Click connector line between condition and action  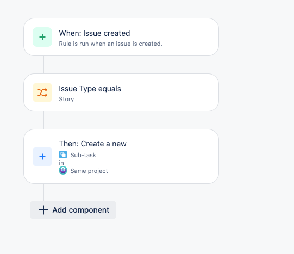(x=43, y=120)
